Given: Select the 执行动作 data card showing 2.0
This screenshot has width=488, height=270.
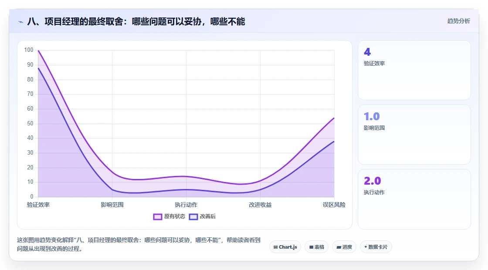Looking at the screenshot, I should (x=414, y=199).
